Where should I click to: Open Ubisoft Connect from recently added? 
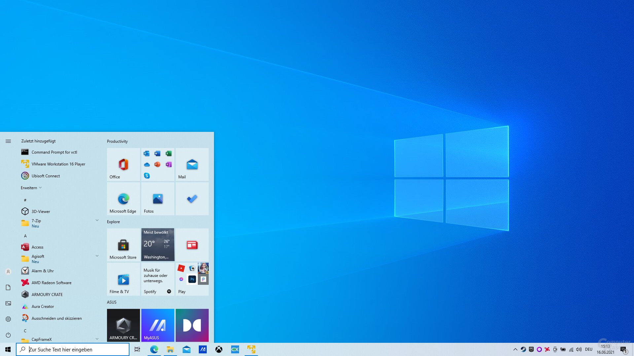59,176
